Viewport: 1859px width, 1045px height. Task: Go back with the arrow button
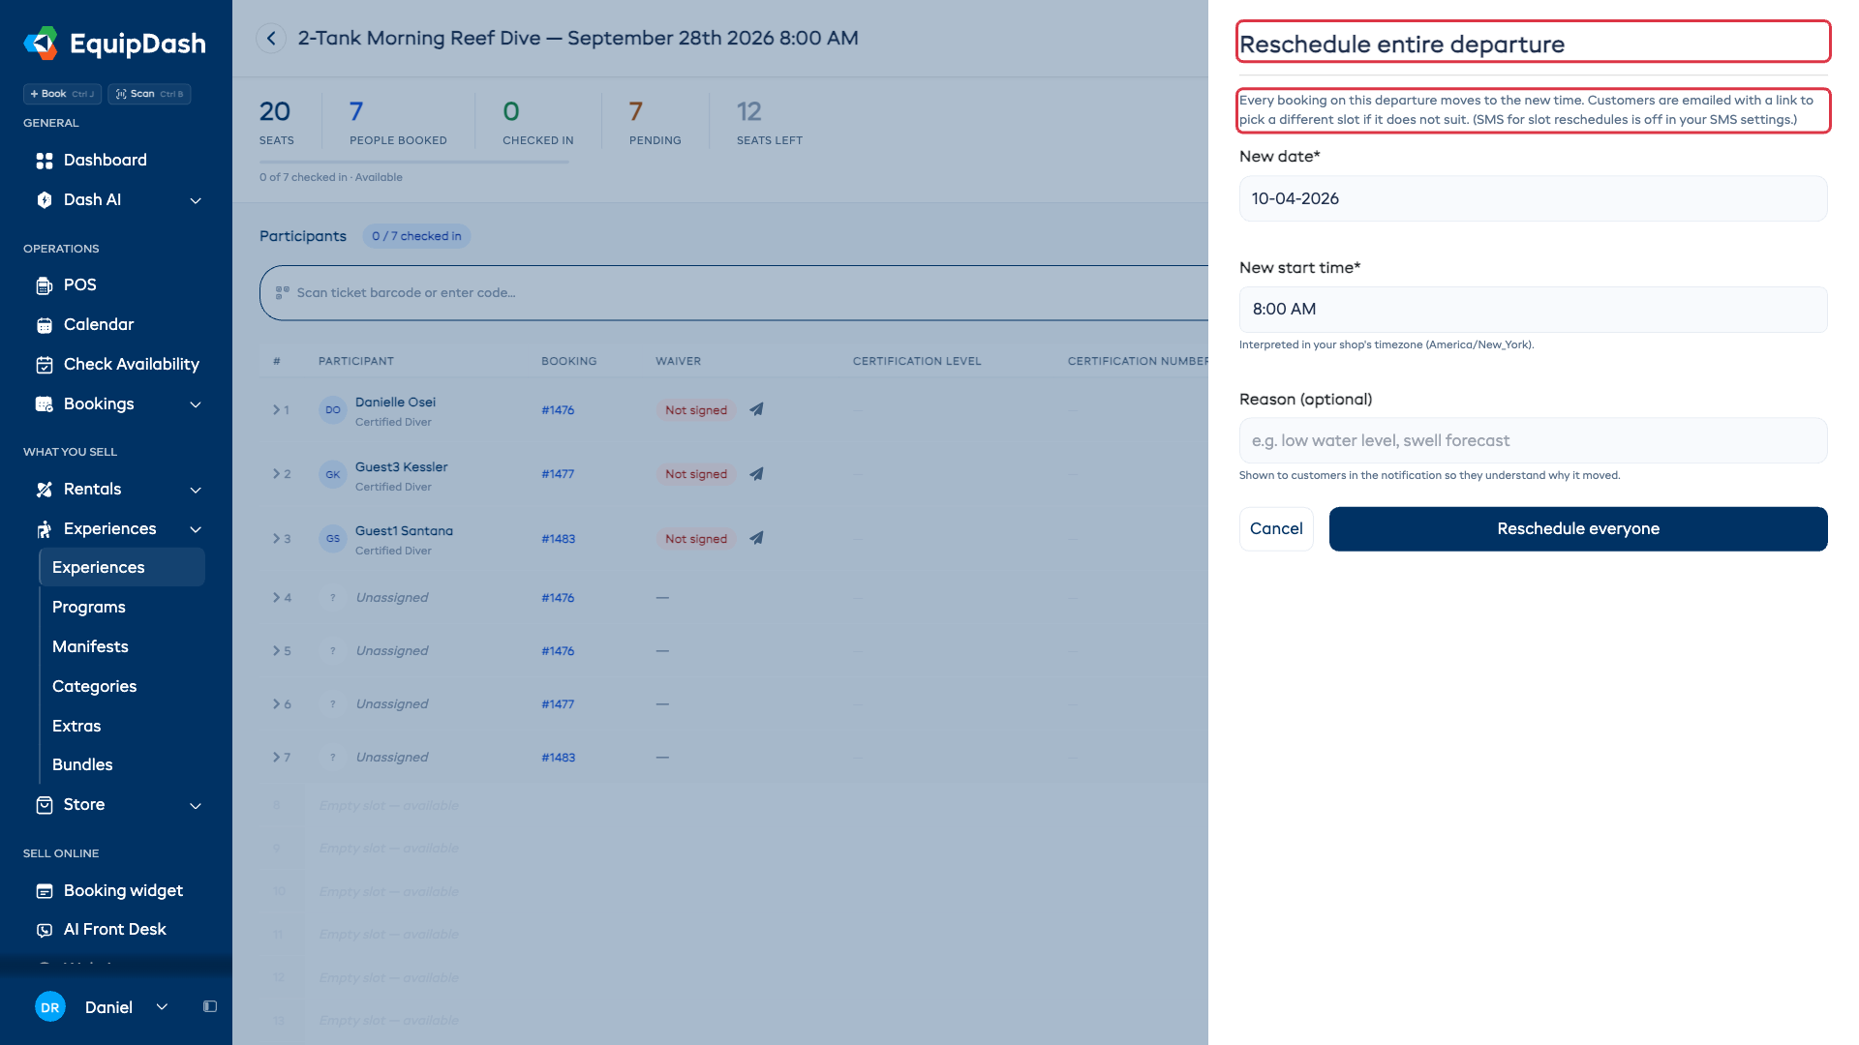(271, 39)
